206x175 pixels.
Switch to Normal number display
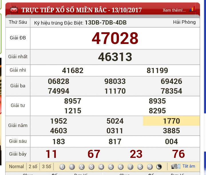16,166
